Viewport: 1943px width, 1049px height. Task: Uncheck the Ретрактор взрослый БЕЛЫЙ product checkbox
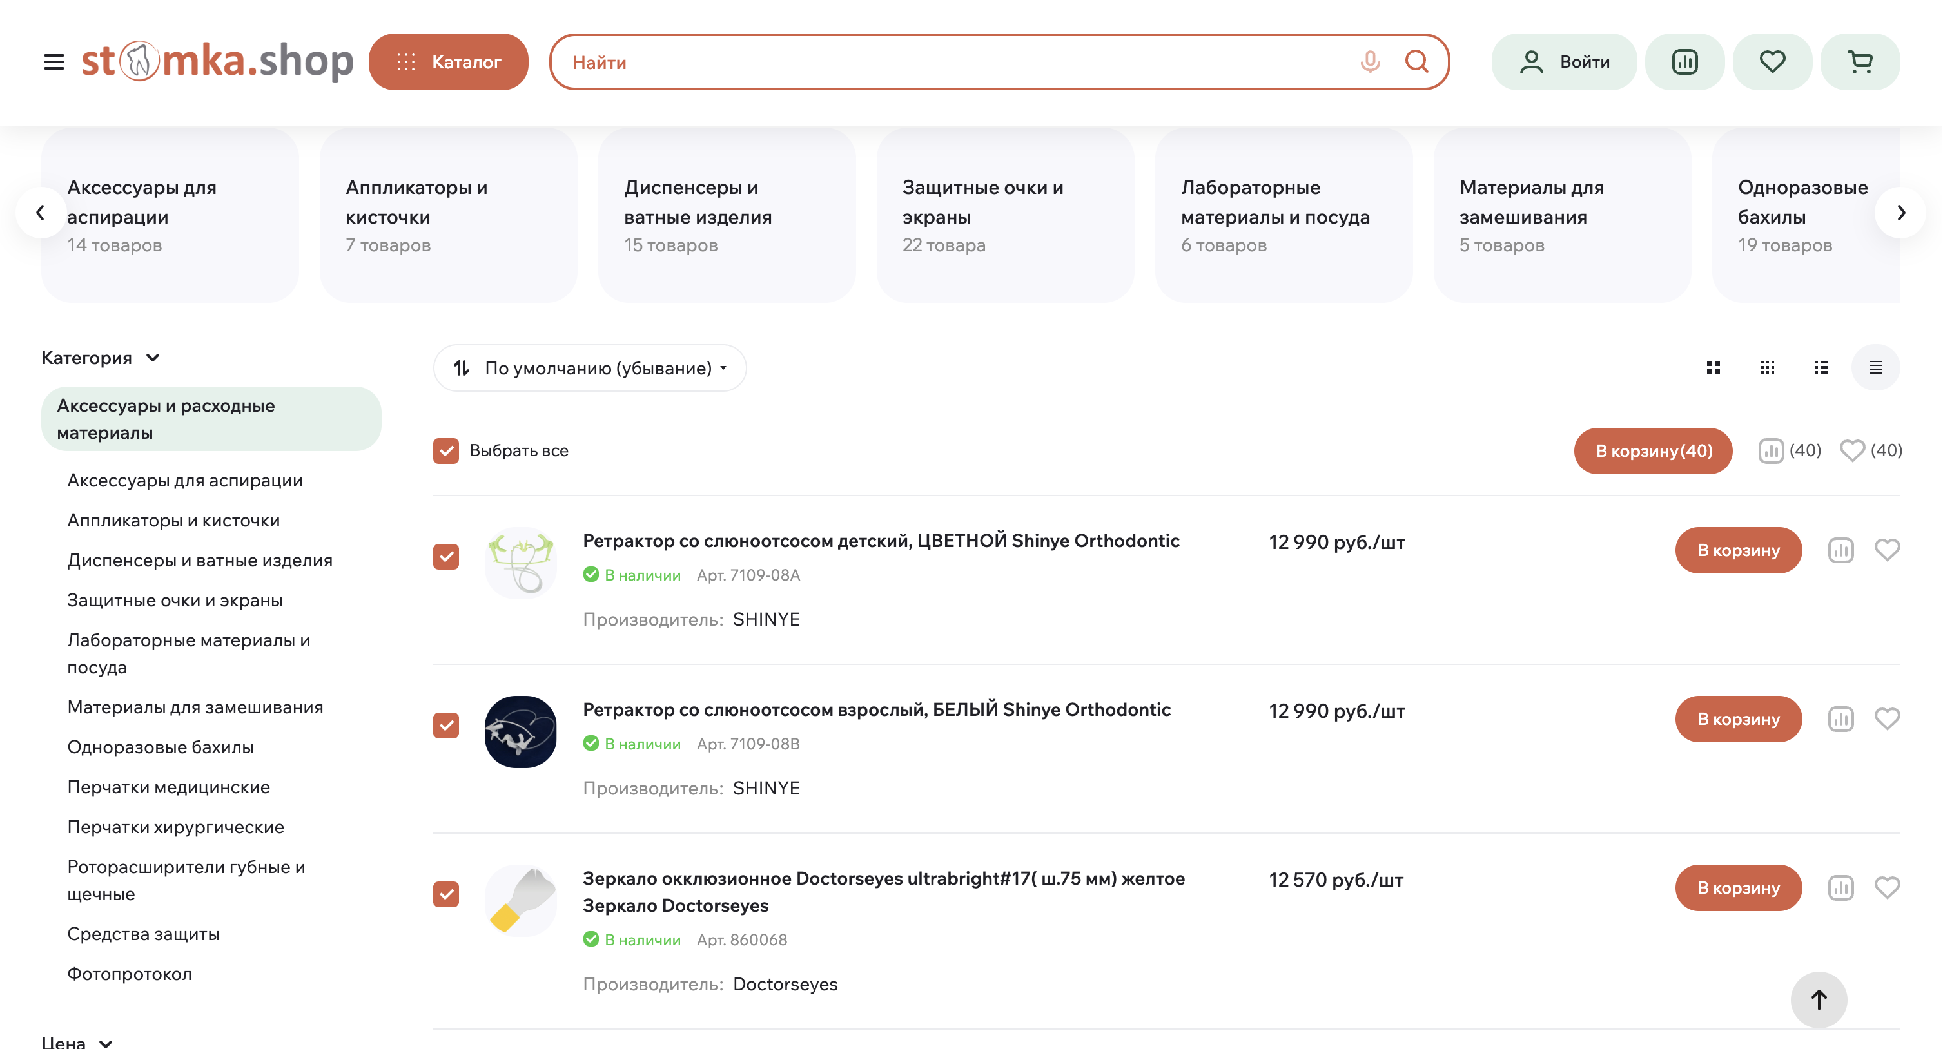pyautogui.click(x=445, y=726)
